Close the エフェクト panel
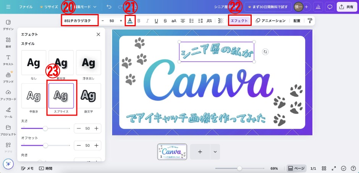The height and width of the screenshot is (173, 359). [x=99, y=35]
